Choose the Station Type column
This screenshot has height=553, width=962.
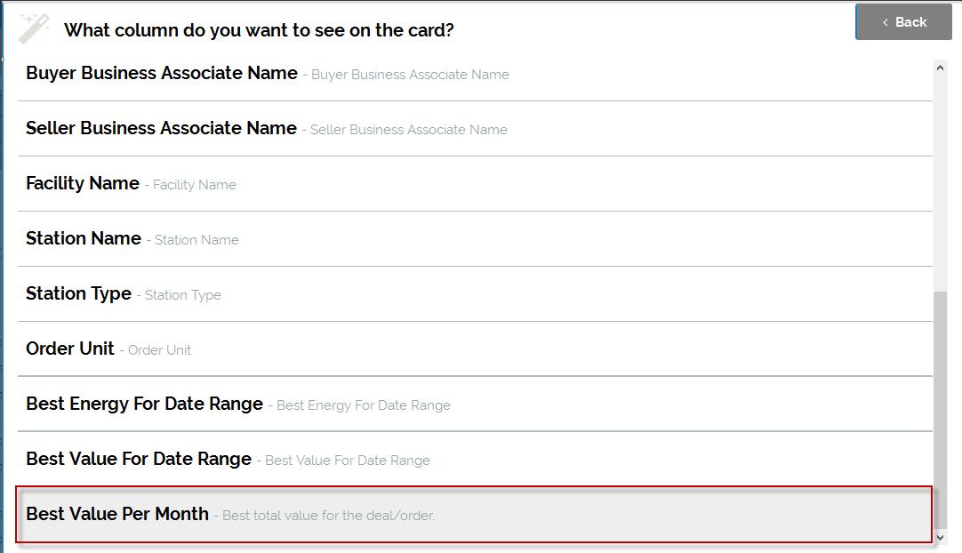78,294
